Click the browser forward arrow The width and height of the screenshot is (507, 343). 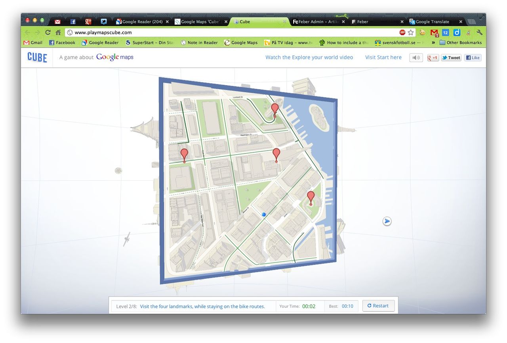[x=38, y=33]
